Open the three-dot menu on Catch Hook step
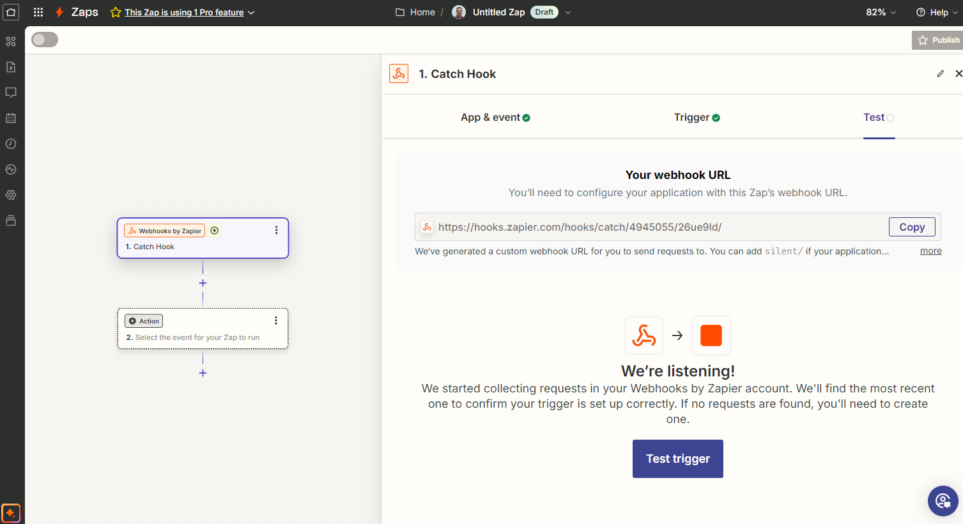Image resolution: width=963 pixels, height=524 pixels. pos(276,230)
